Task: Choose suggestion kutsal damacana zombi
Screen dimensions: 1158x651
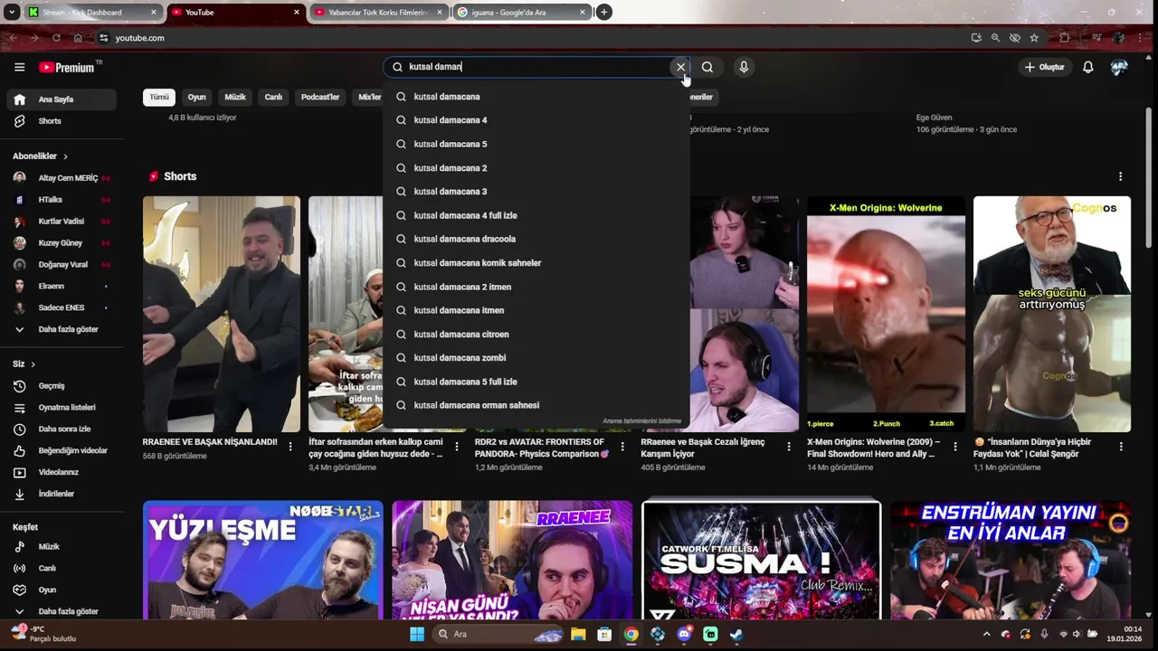Action: tap(536, 358)
